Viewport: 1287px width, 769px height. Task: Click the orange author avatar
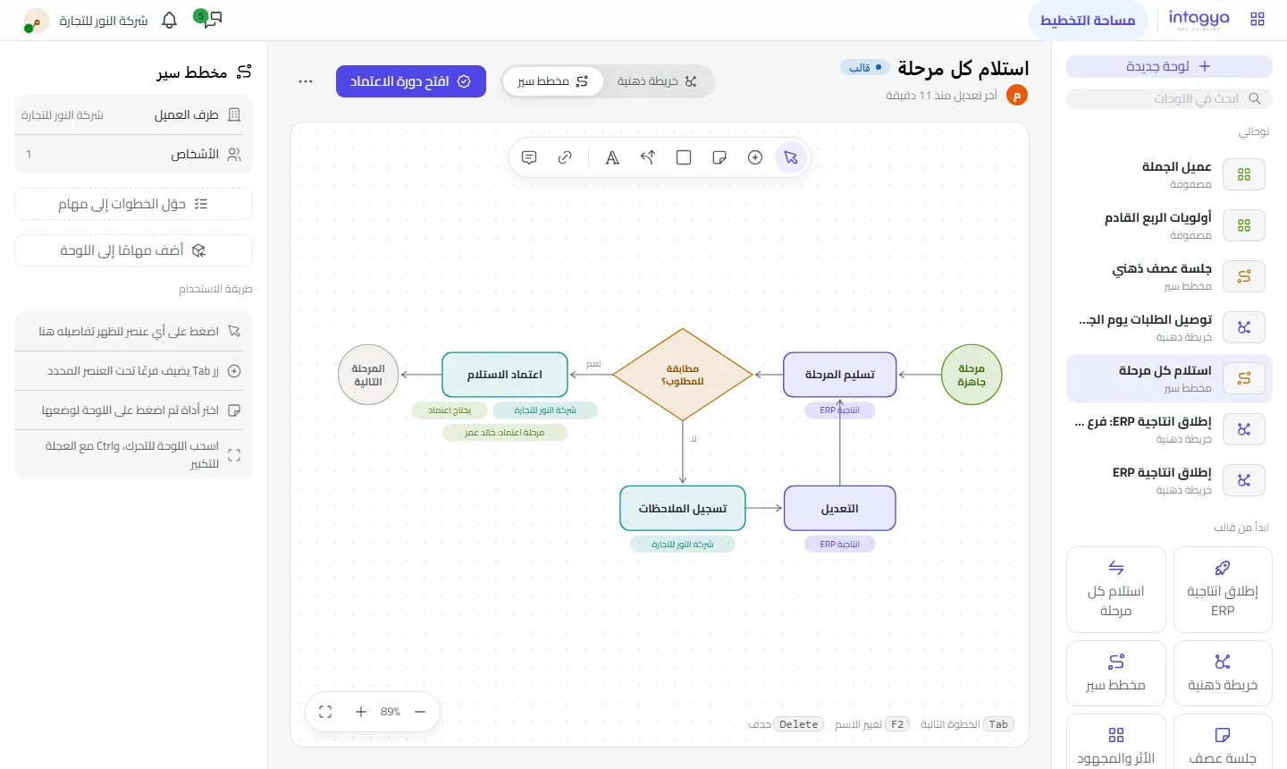(1017, 95)
